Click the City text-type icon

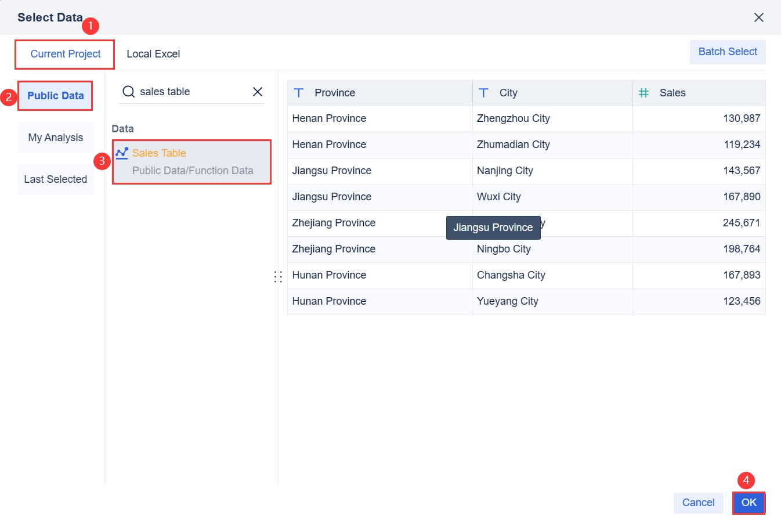(x=483, y=93)
